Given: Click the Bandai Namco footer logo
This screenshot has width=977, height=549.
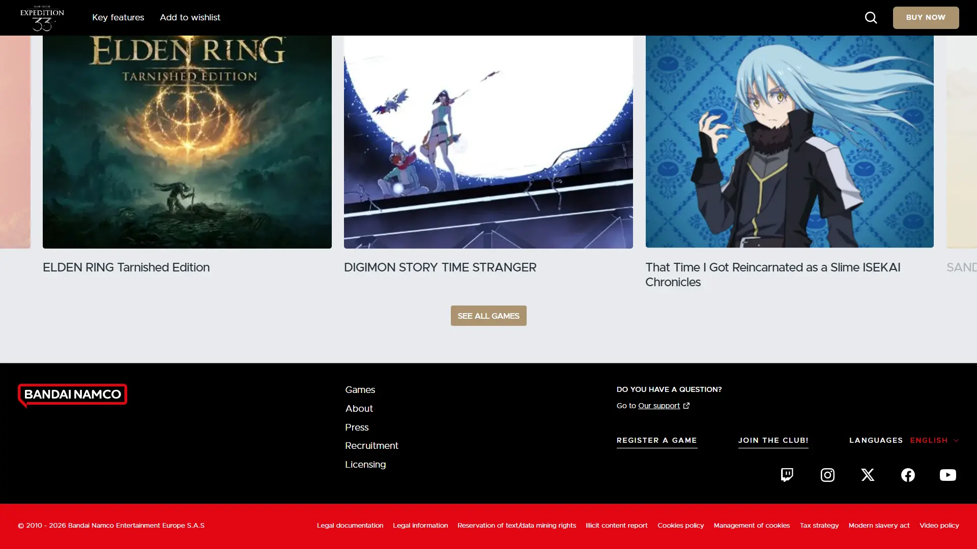Looking at the screenshot, I should point(72,395).
